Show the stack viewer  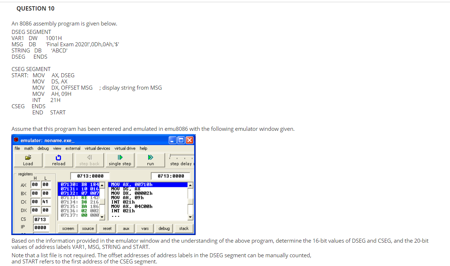184,228
